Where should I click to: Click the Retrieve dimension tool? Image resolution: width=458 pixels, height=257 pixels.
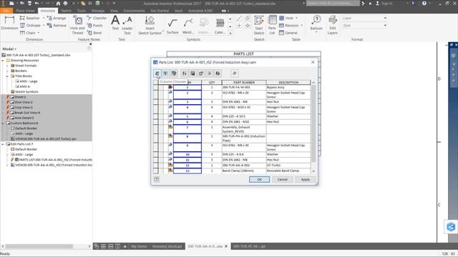(57, 26)
